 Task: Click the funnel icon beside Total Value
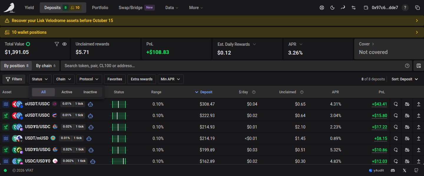tap(57, 44)
